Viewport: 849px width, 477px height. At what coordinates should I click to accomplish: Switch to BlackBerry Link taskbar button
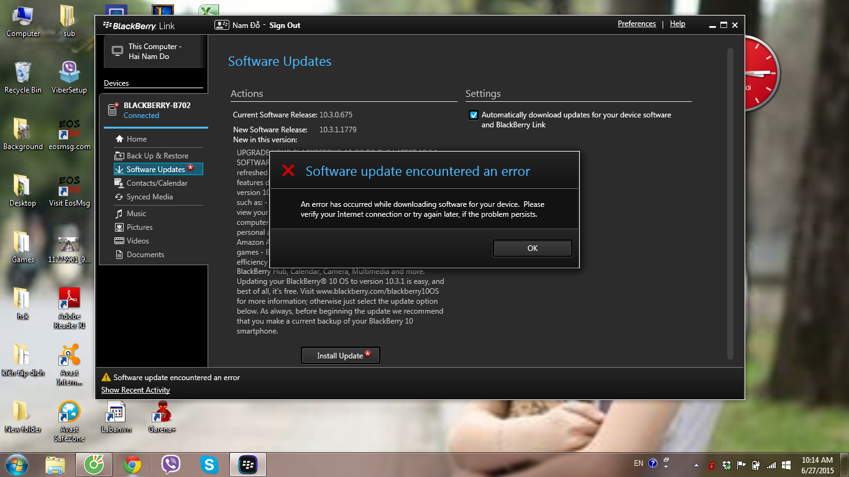(248, 465)
